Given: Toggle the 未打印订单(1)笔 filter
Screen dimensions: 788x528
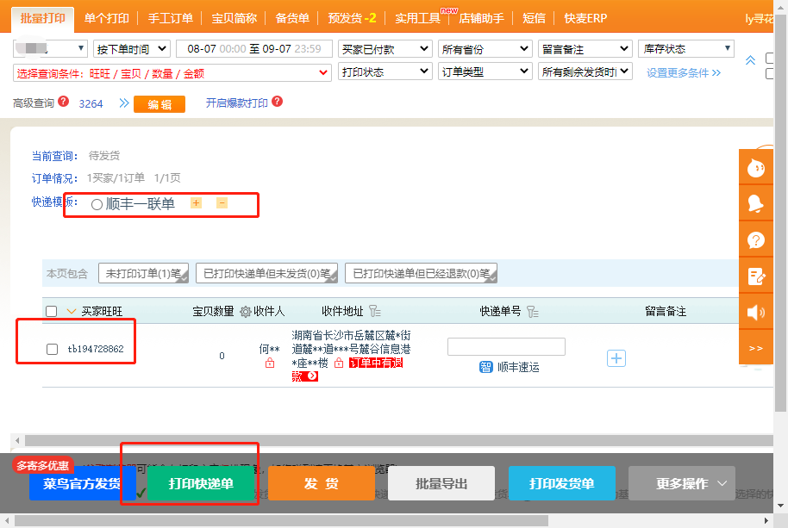Looking at the screenshot, I should click(144, 274).
